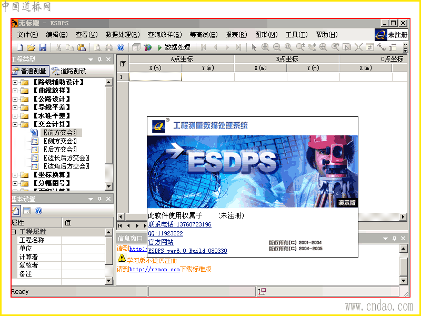Select the 〖后方交会〗 tree item
This screenshot has height=316, width=421.
pyautogui.click(x=60, y=150)
